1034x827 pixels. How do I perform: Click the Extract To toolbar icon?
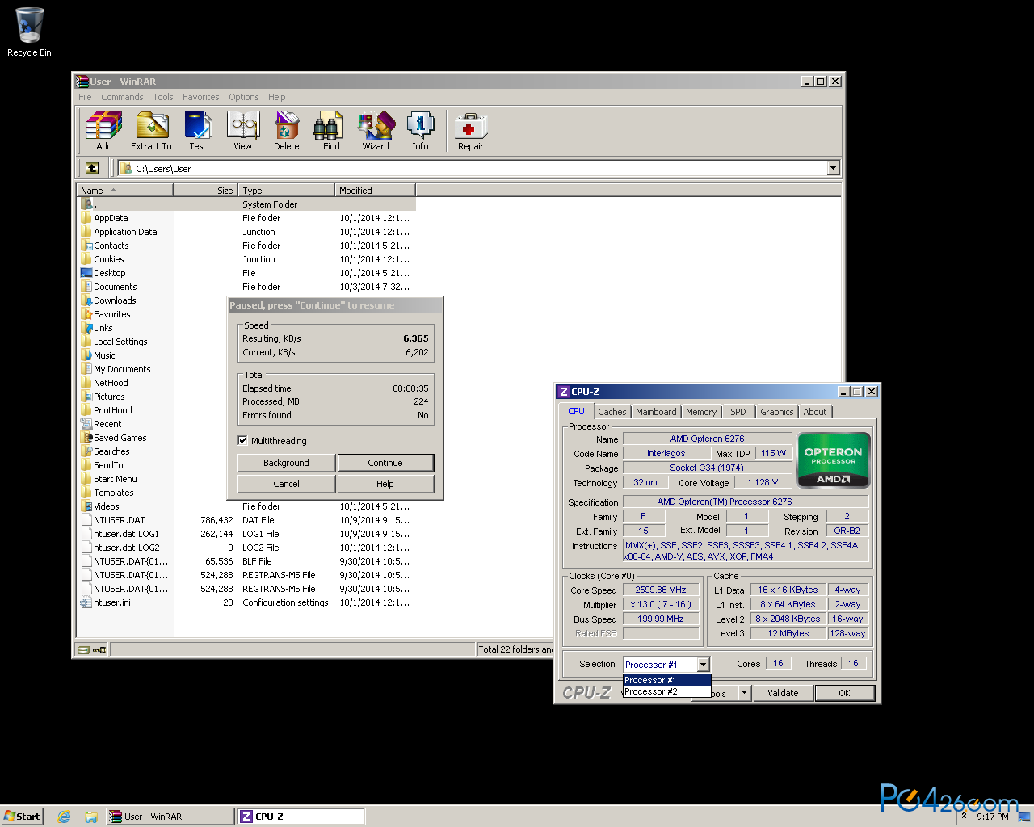pyautogui.click(x=151, y=131)
